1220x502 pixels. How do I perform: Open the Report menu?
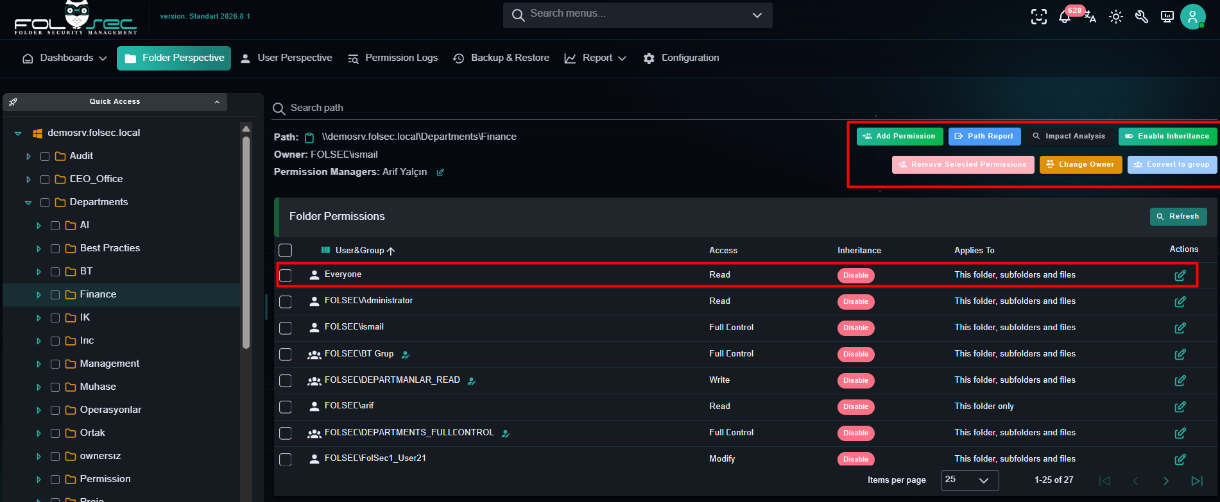pos(595,58)
